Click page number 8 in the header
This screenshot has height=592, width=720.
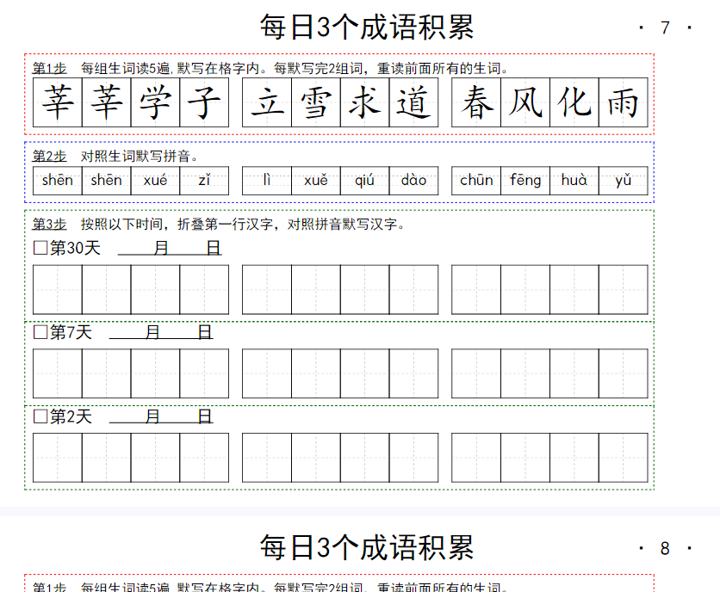[665, 548]
